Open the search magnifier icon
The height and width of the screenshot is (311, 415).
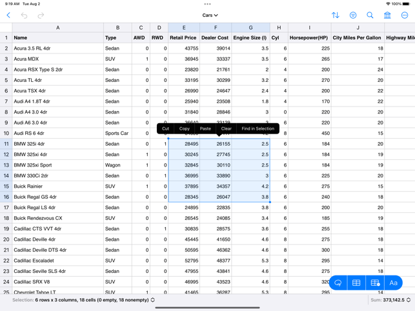point(370,15)
